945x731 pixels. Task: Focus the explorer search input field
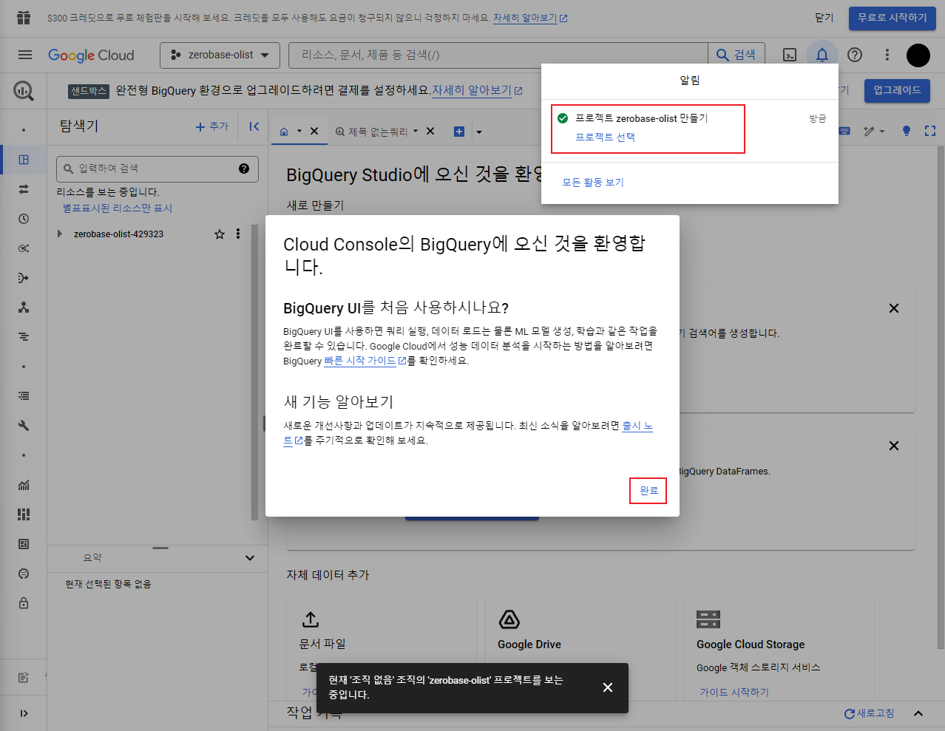[x=157, y=169]
